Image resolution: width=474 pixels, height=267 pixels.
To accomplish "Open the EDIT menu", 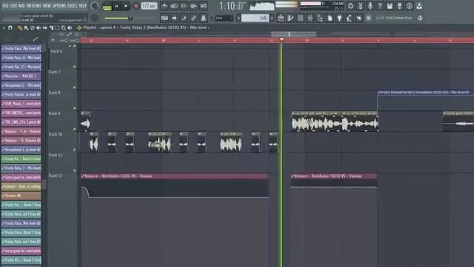I will pyautogui.click(x=13, y=6).
